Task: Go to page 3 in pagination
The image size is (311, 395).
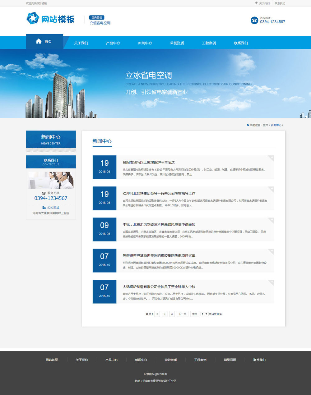Action: click(x=165, y=314)
